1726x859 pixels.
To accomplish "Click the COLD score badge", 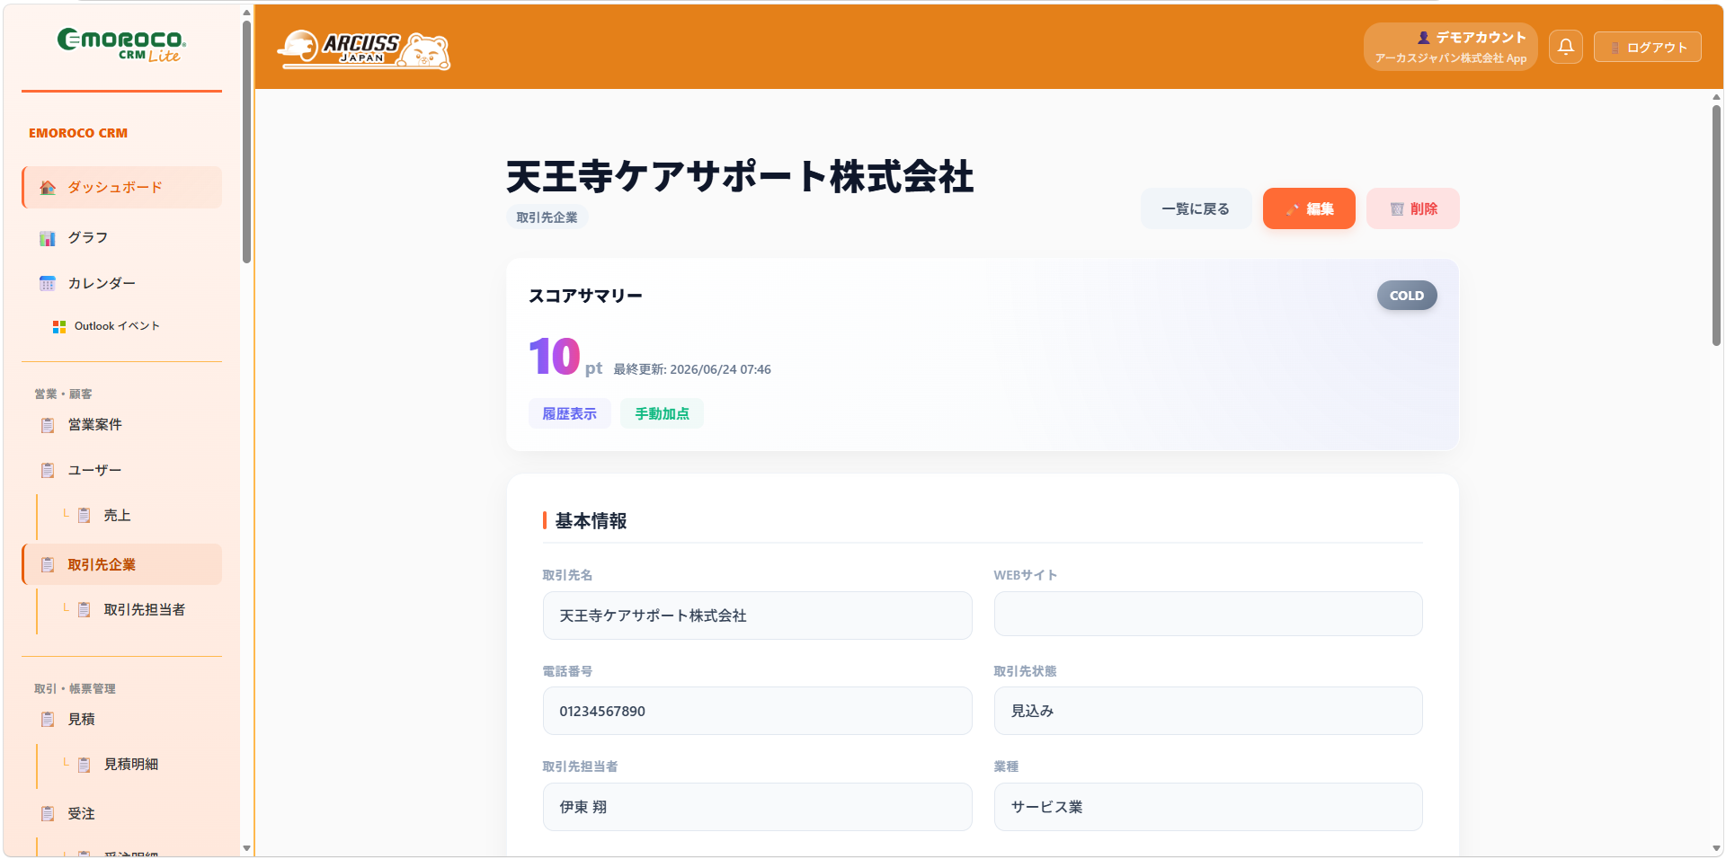I will coord(1407,296).
